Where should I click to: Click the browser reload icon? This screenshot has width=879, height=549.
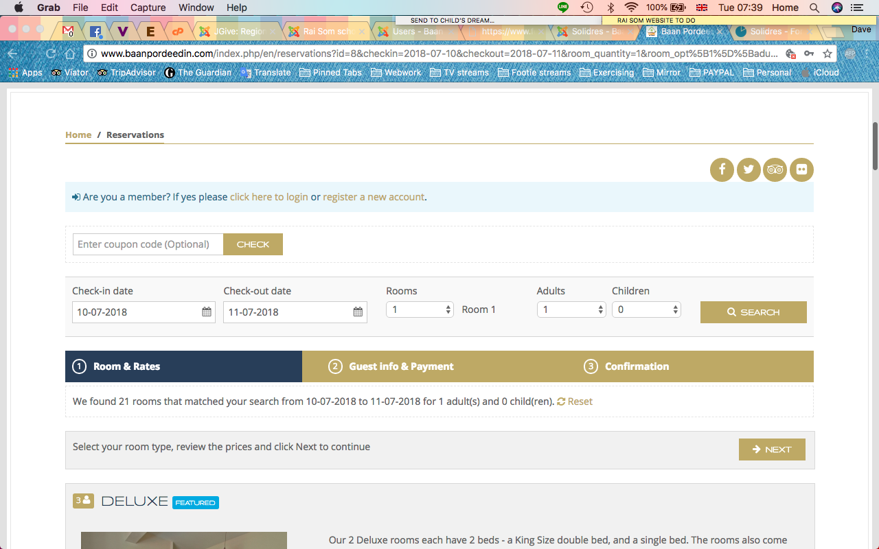point(51,54)
